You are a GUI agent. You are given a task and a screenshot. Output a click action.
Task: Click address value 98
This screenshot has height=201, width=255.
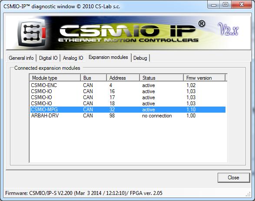[x=112, y=116]
